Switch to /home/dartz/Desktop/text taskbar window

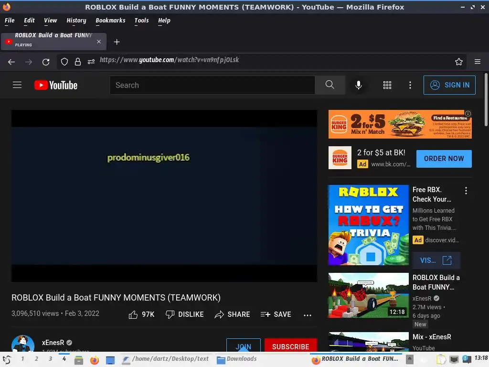point(166,359)
